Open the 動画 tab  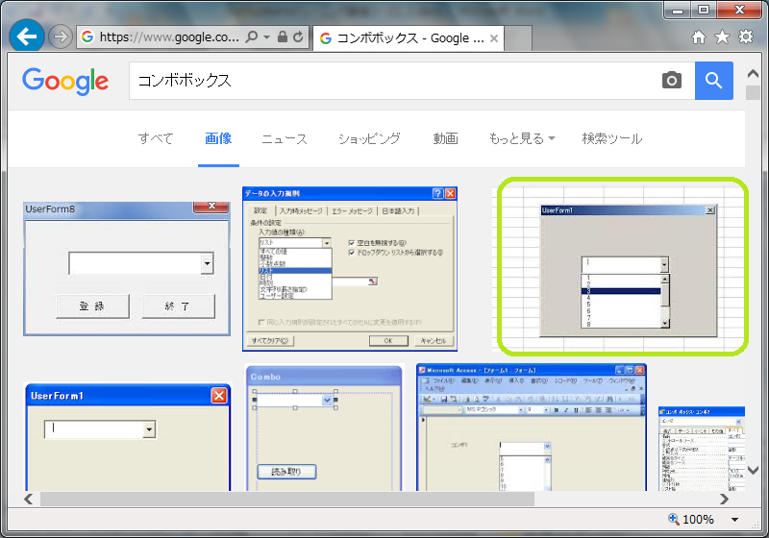tap(445, 138)
